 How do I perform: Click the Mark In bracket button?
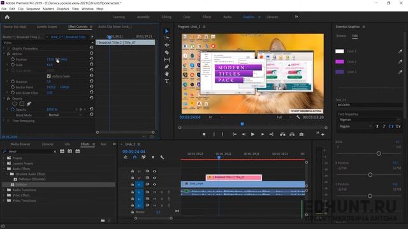(x=214, y=134)
